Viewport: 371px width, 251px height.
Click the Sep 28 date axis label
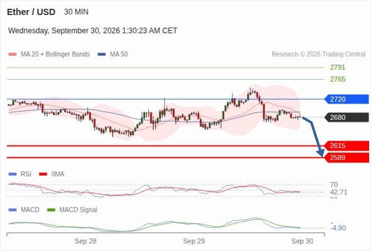click(x=86, y=241)
